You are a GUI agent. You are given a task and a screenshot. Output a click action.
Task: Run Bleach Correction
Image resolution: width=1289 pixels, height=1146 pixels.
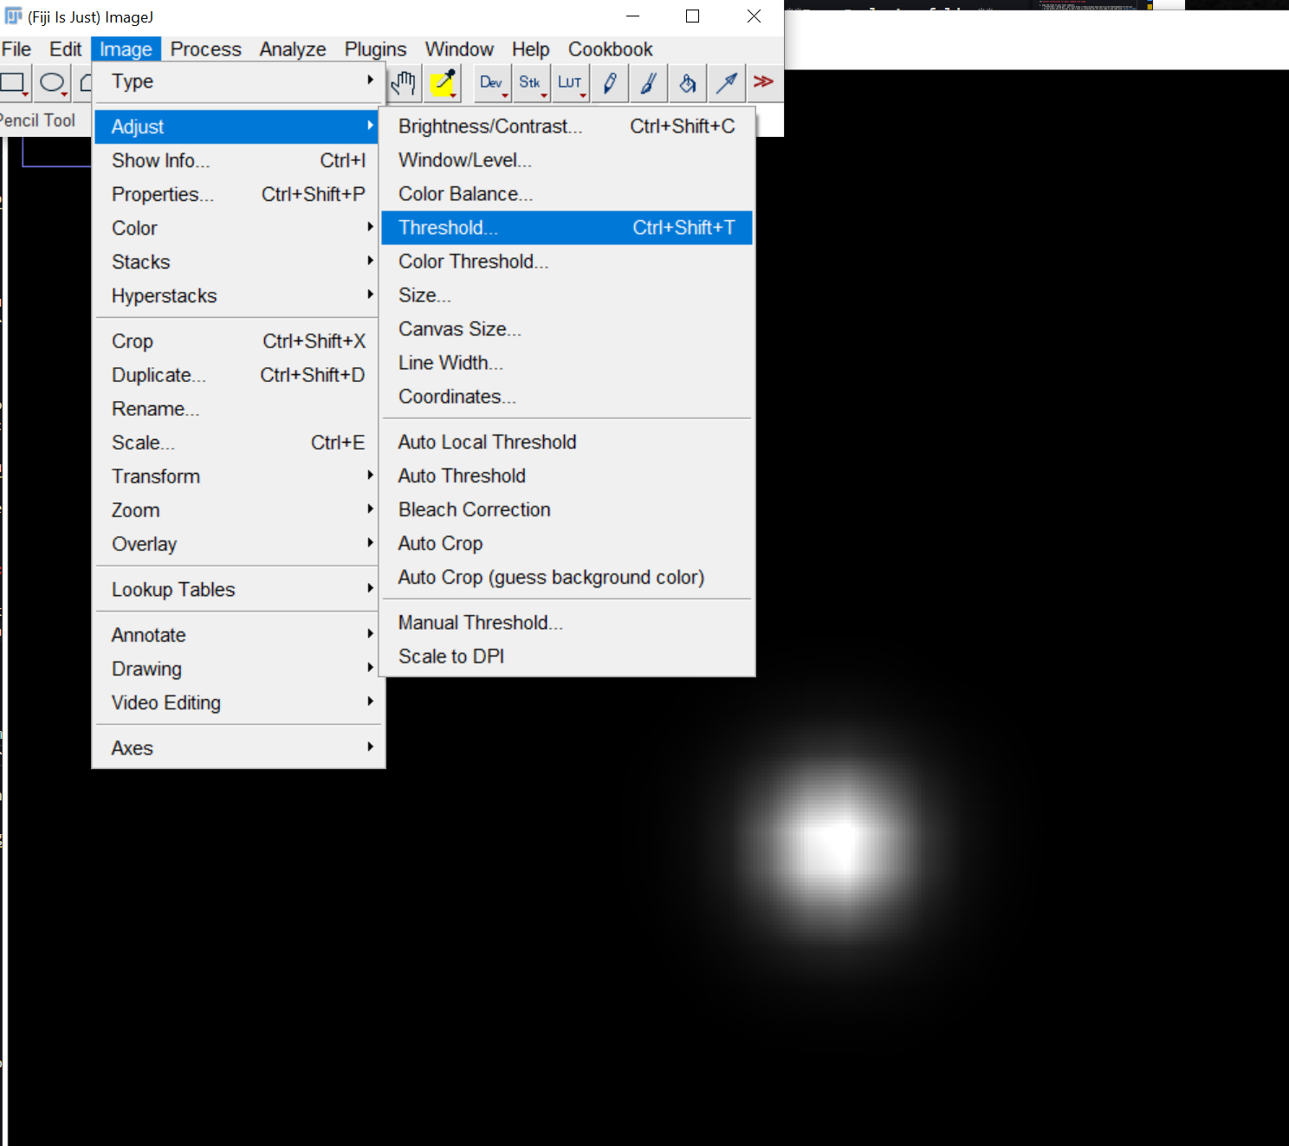point(567,509)
